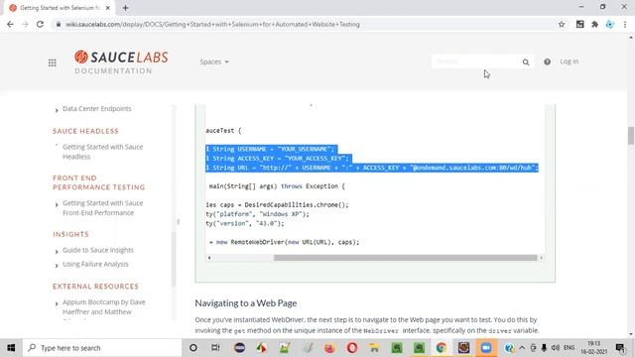Click the String USERNAME code line

[271, 149]
